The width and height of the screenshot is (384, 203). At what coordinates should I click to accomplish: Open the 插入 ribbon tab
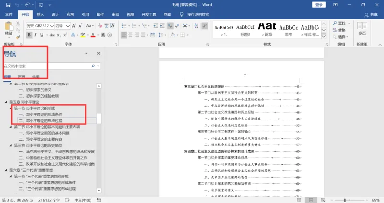40,15
